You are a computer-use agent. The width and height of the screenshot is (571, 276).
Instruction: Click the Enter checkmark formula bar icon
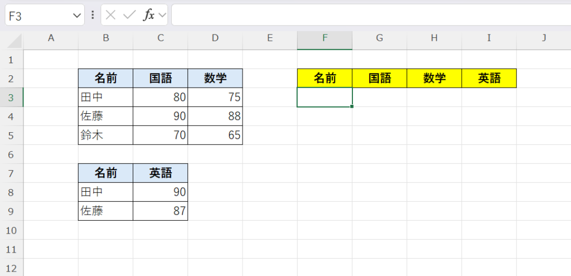click(129, 15)
